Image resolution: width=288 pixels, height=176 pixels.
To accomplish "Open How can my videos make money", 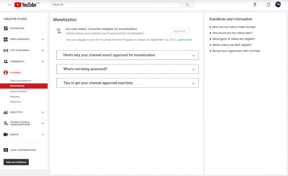I will pyautogui.click(x=234, y=27).
